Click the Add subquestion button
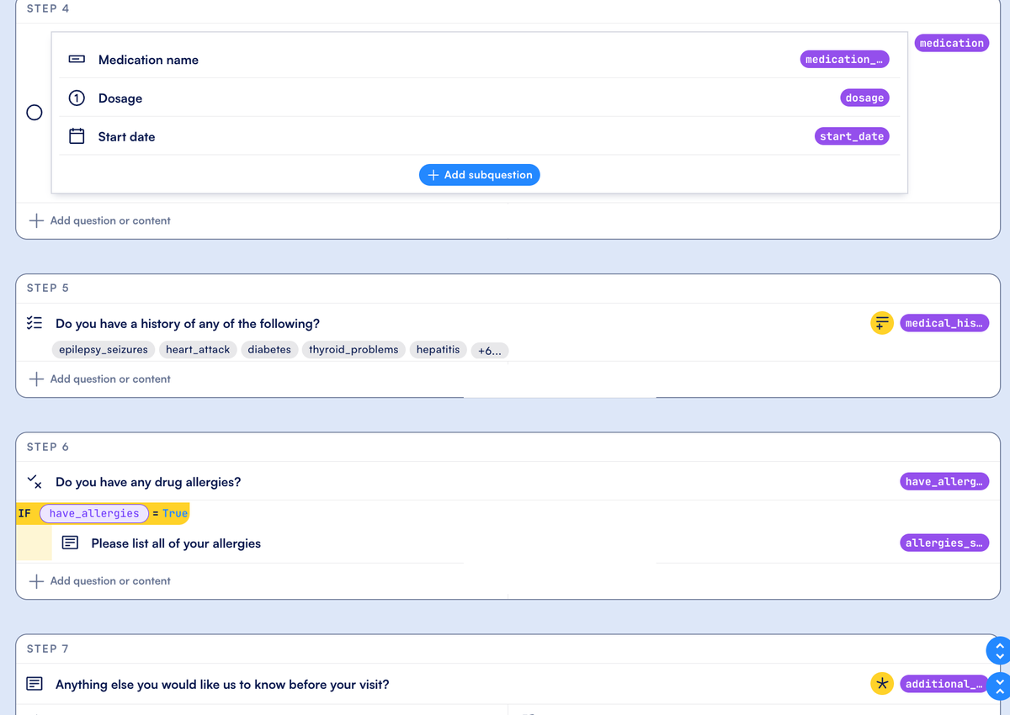Screen dimensions: 1010x715 tap(480, 175)
